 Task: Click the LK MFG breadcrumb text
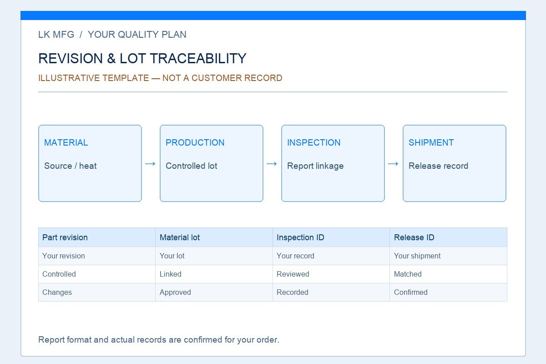click(56, 35)
